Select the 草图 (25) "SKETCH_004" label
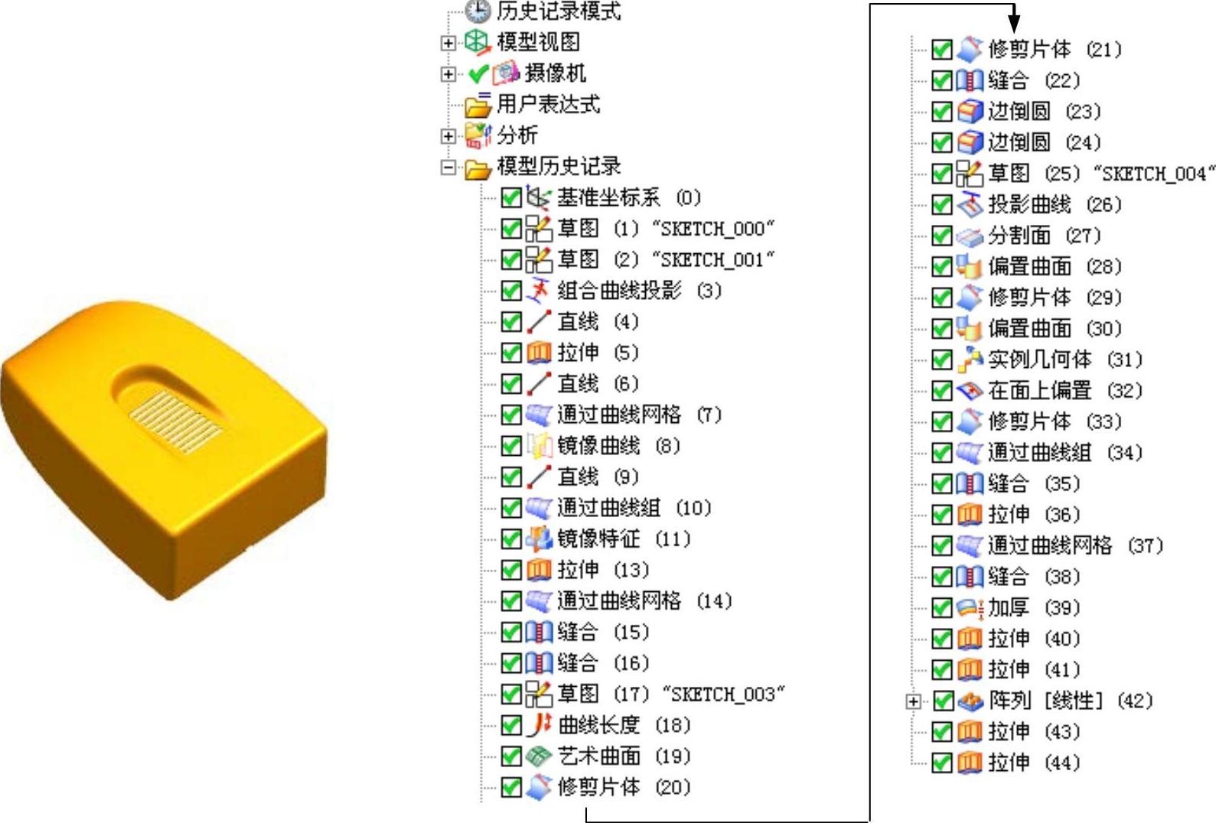Viewport: 1216px width, 823px height. click(1101, 174)
